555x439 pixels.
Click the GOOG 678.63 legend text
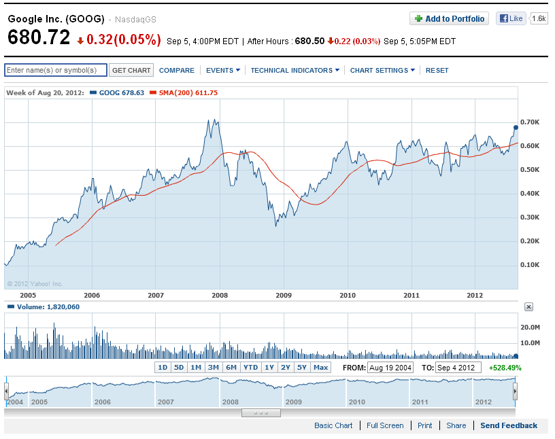coord(122,92)
